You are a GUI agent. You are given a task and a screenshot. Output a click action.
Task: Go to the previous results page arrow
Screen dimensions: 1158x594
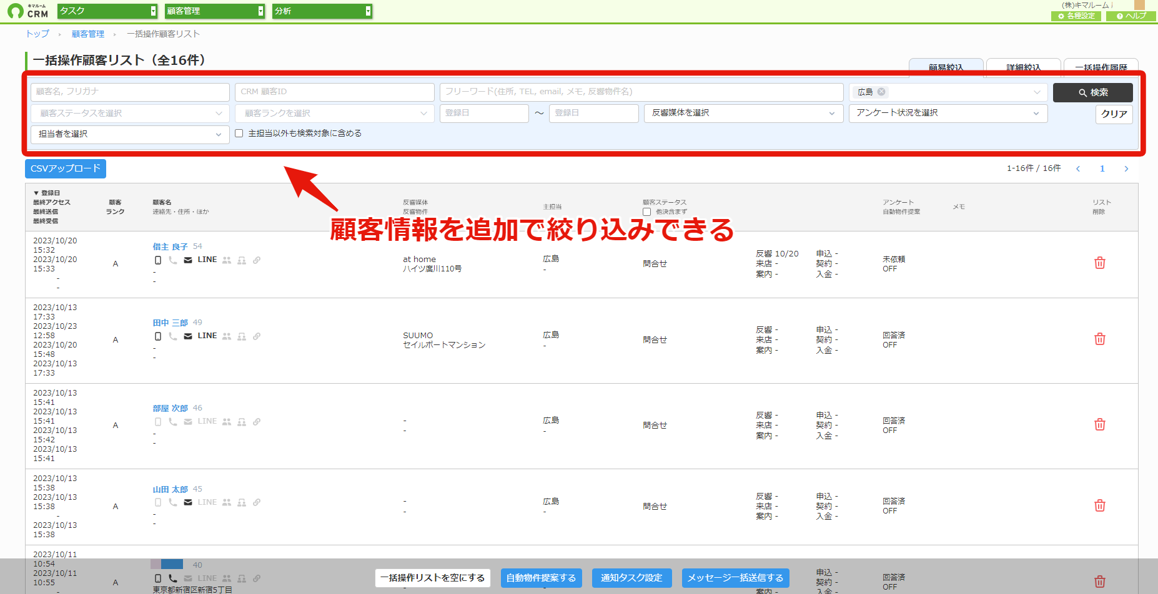(x=1078, y=168)
